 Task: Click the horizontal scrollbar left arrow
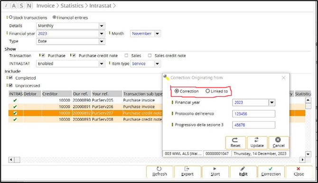(11, 160)
